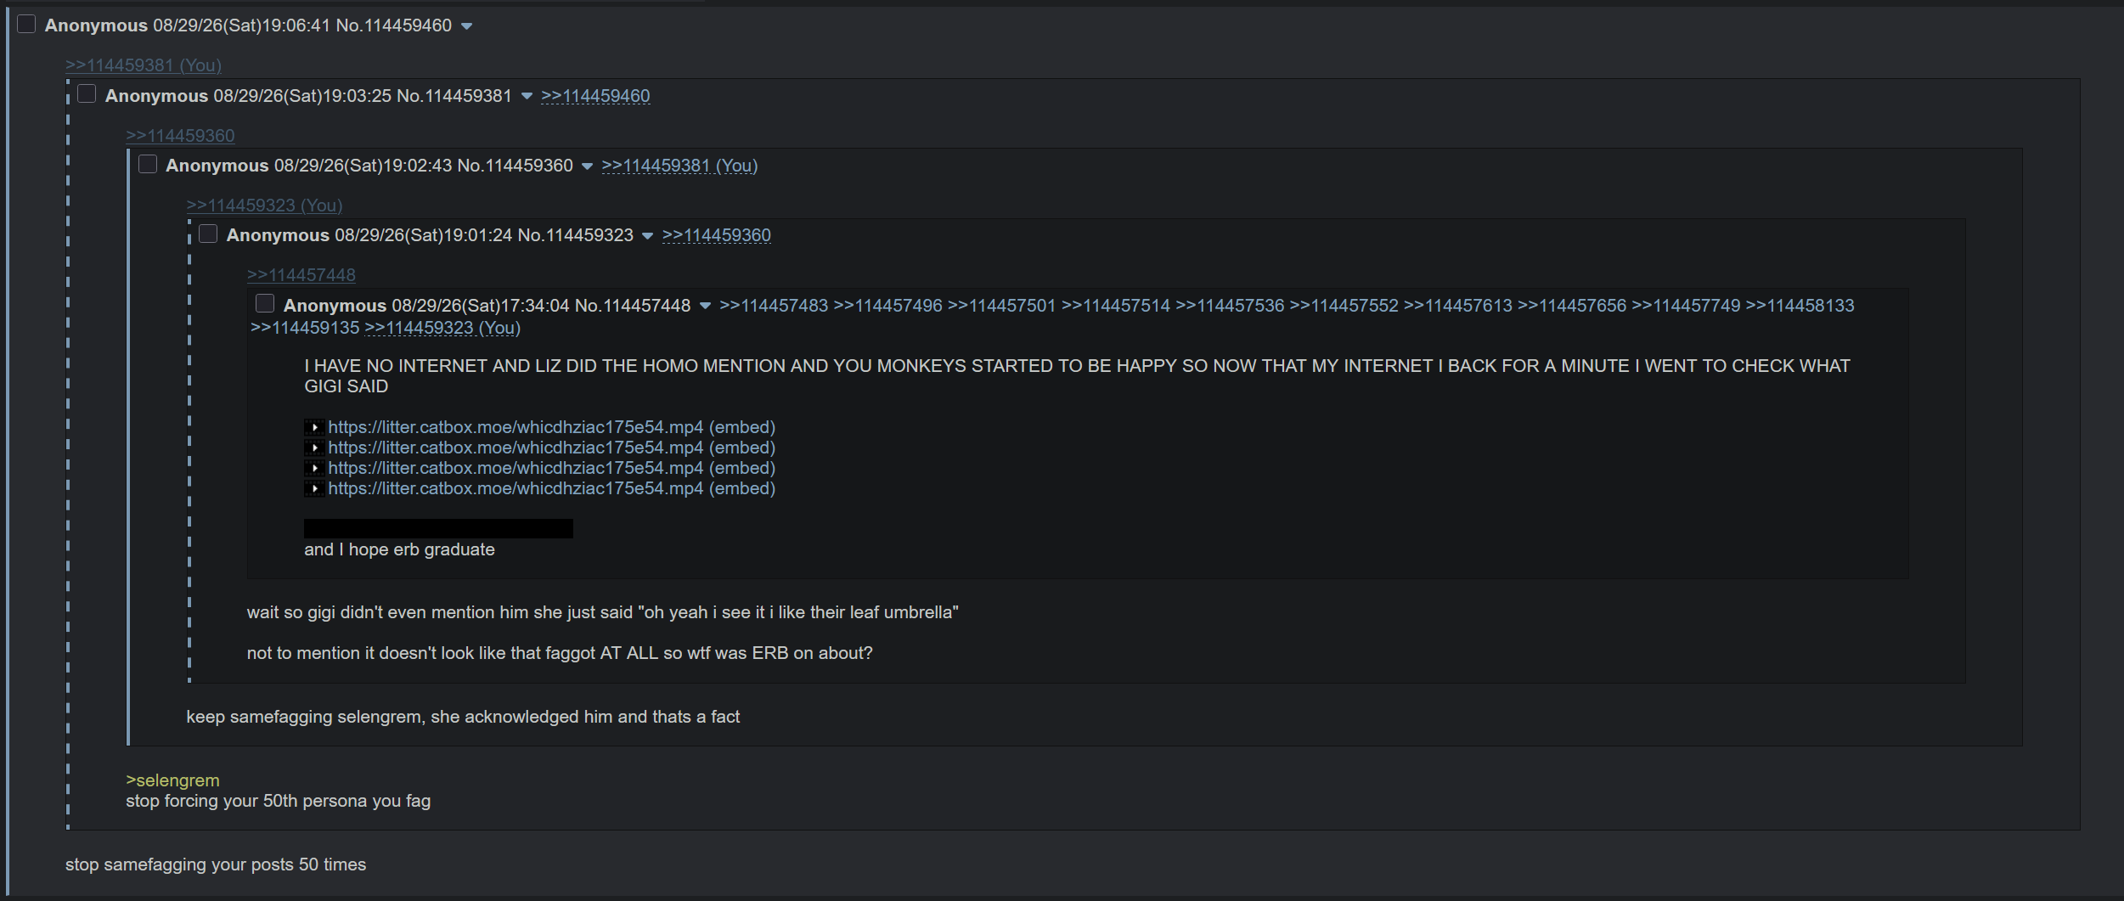Play the first catbox mp4 embed icon
Viewport: 2124px width, 901px height.
[314, 427]
